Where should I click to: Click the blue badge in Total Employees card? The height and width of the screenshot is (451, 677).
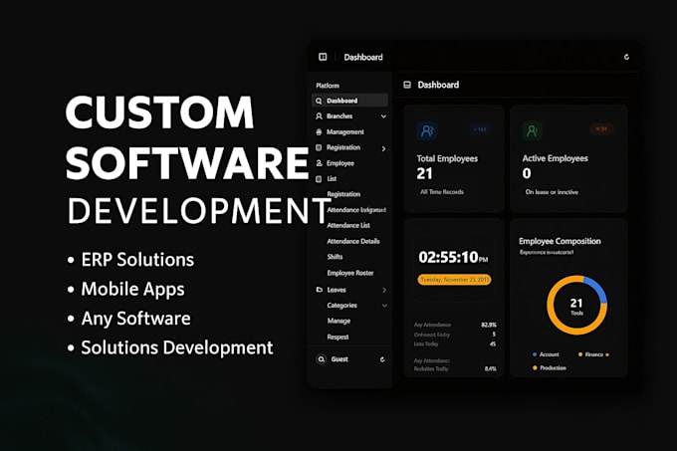coord(479,129)
